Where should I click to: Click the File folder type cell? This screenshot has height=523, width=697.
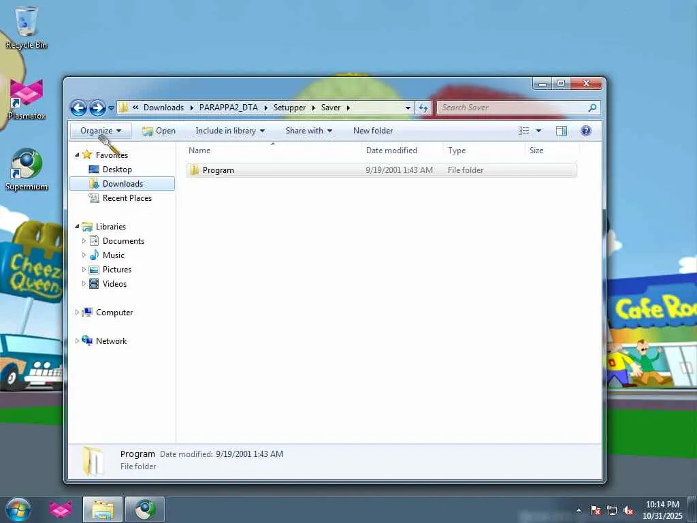click(x=466, y=170)
